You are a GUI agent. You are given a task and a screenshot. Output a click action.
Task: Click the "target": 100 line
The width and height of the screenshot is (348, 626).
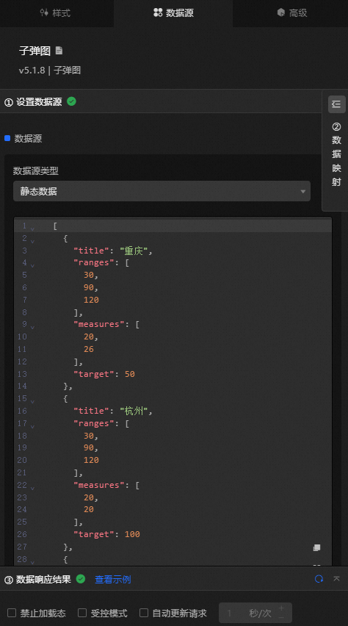coord(106,534)
